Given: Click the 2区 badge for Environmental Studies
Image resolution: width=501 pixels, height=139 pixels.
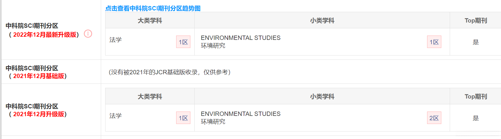Looking at the screenshot, I should 434,118.
